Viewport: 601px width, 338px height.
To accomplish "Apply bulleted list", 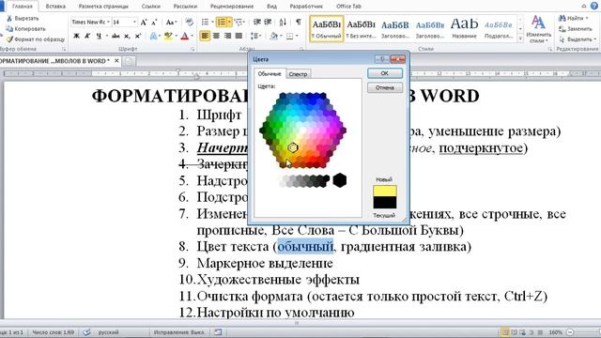I will pyautogui.click(x=206, y=23).
